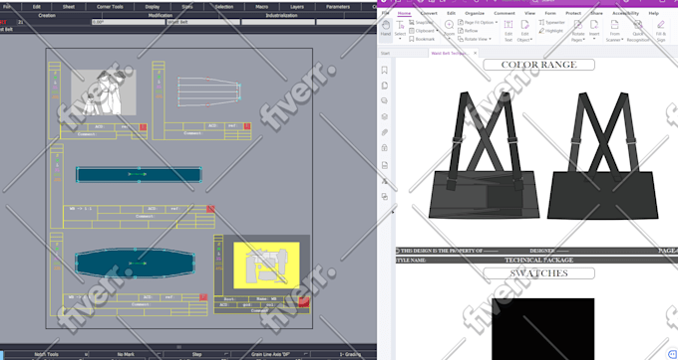Switch to Convert tab in PDF editor
Screen dimensions: 678x360
[429, 13]
